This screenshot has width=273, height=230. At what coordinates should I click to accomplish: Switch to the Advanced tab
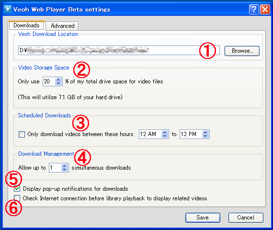[x=63, y=26]
